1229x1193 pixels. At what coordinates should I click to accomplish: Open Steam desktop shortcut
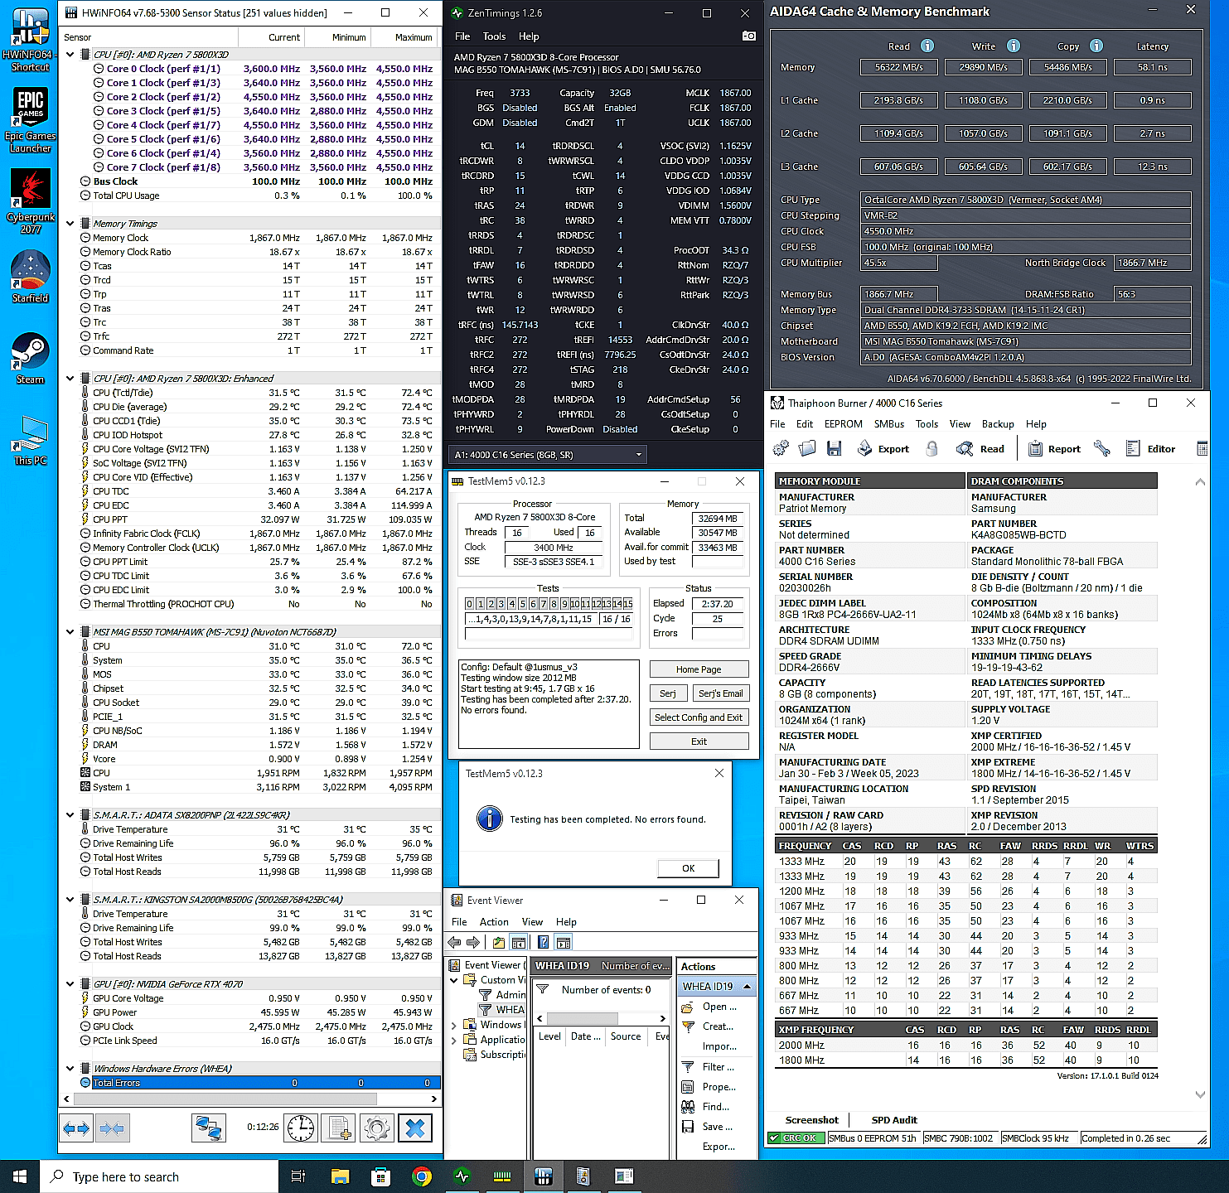pyautogui.click(x=31, y=358)
